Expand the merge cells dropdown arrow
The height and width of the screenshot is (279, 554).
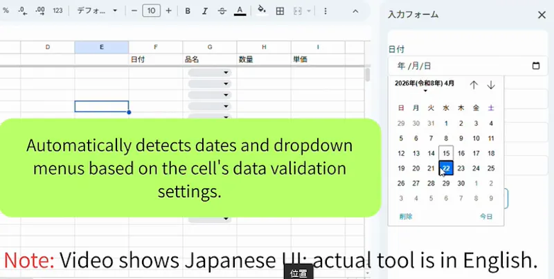click(x=309, y=11)
